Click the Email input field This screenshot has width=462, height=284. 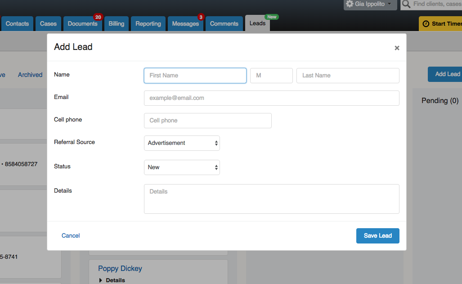click(x=271, y=98)
